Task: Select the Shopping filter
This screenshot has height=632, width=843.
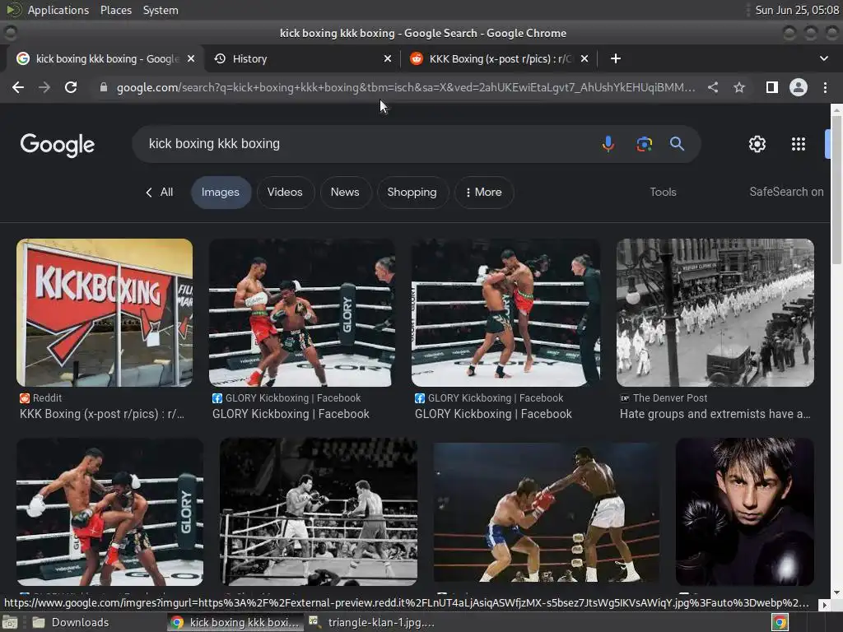Action: pos(412,192)
